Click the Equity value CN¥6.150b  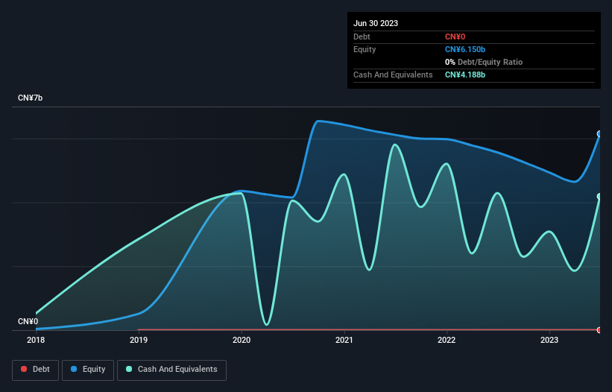(465, 49)
